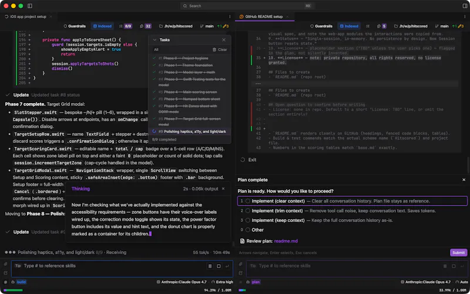
Task: Submit the plan choice
Action: coord(458,253)
